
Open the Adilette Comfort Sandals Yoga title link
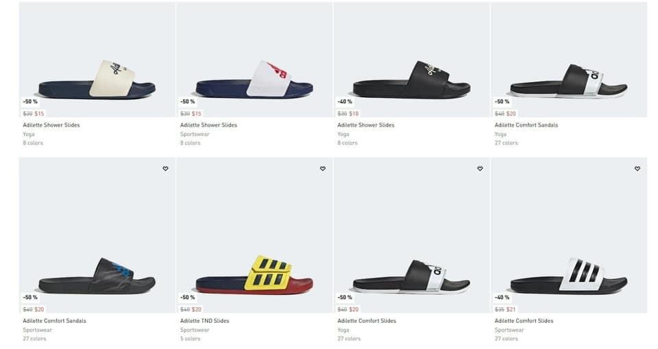[526, 125]
